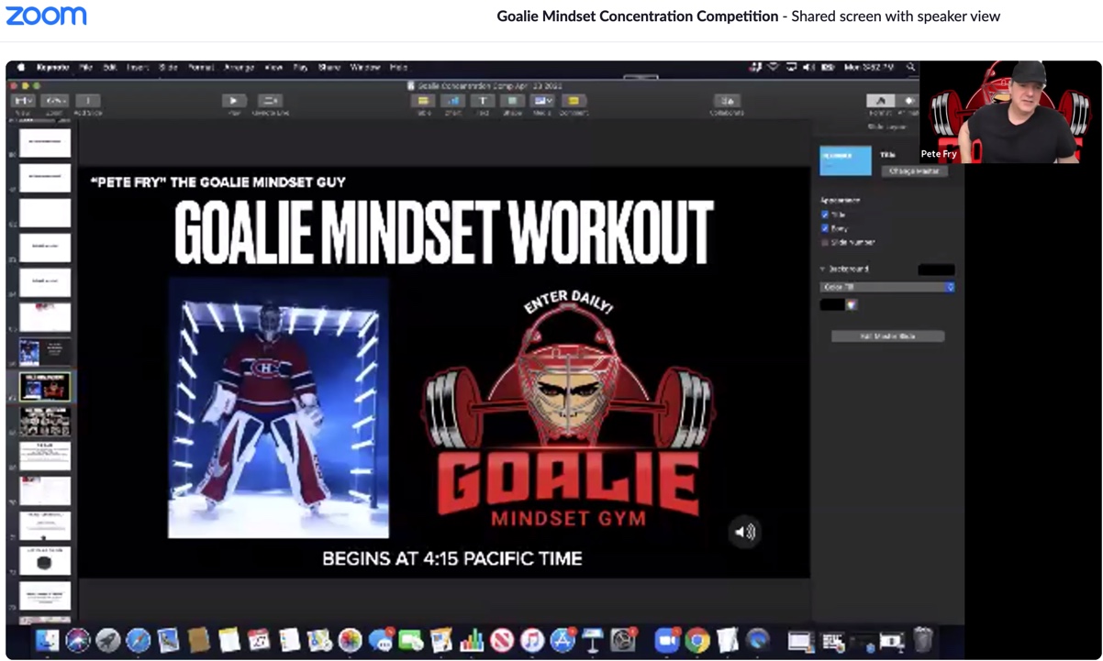Insert a chart using the Chart icon

coord(453,101)
